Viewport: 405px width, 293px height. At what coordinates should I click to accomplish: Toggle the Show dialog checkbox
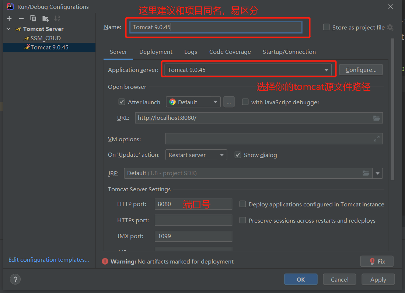click(x=238, y=155)
